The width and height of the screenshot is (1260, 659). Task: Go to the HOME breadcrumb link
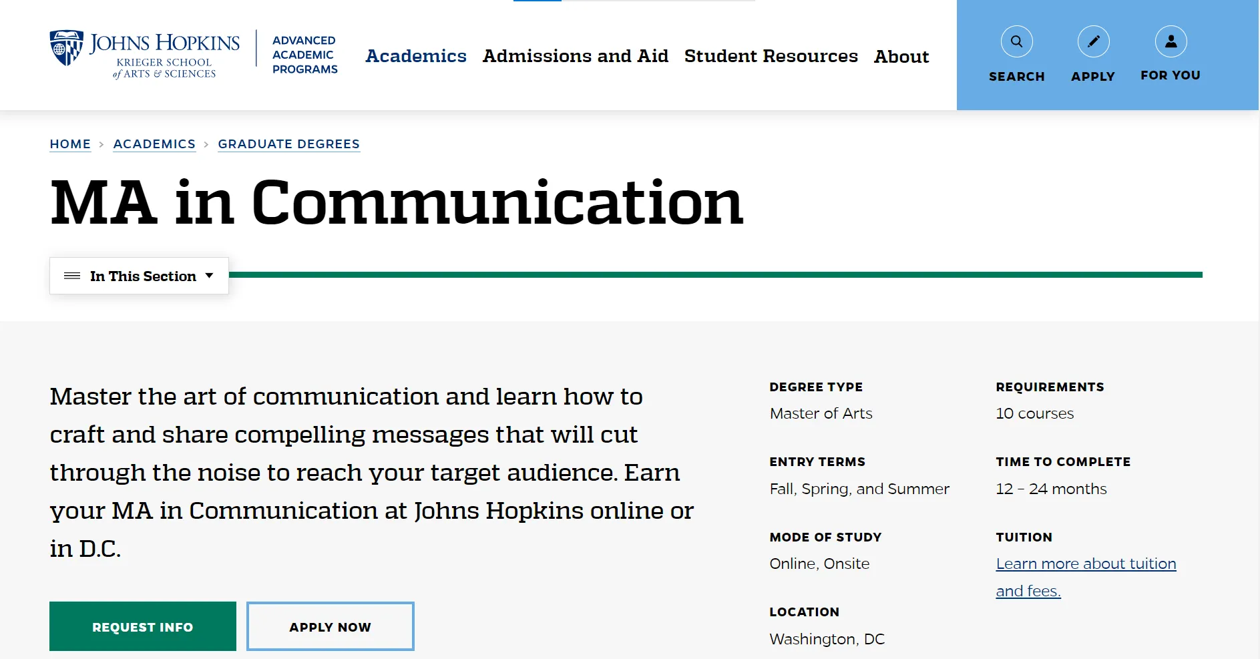[x=70, y=144]
